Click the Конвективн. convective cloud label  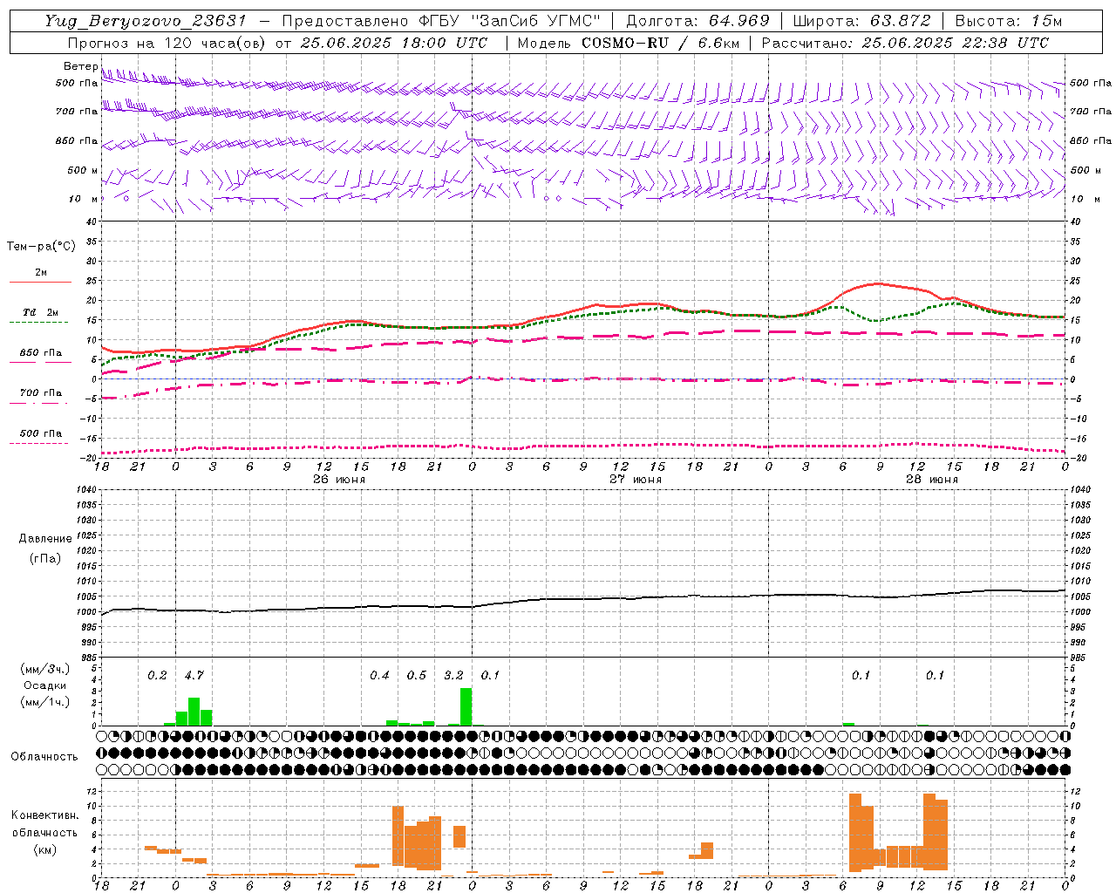pyautogui.click(x=44, y=815)
